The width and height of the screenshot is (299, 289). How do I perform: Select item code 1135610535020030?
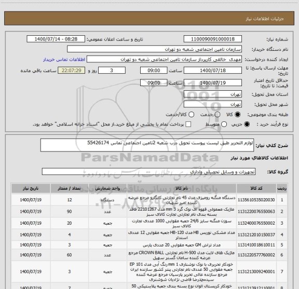256,200
